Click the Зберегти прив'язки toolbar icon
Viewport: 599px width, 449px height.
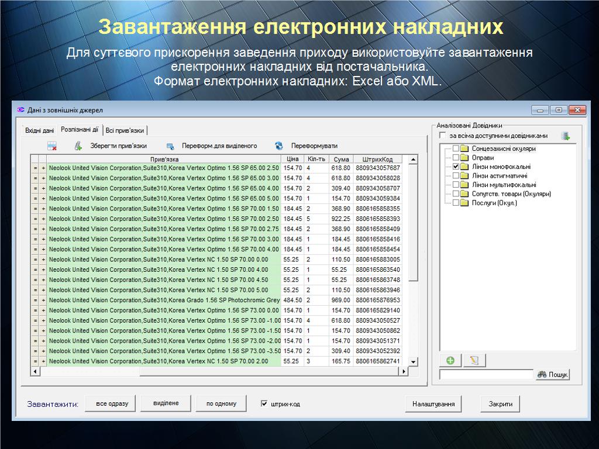tap(78, 146)
